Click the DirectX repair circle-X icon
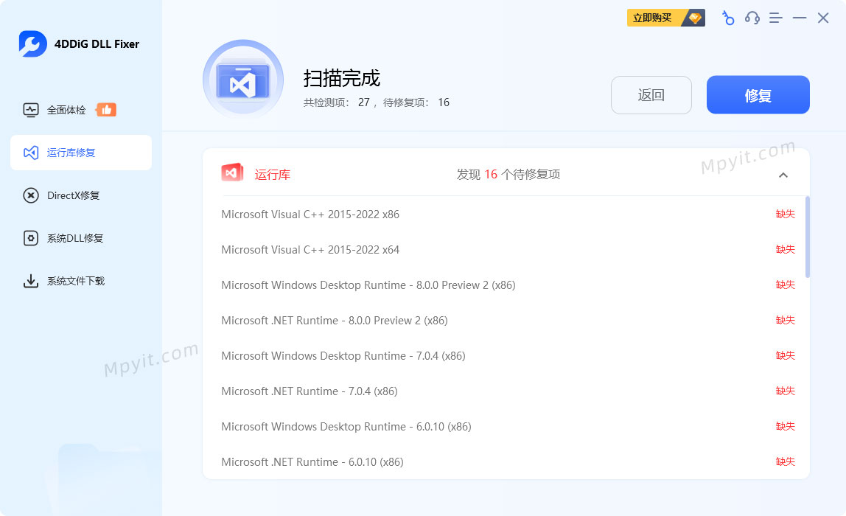This screenshot has height=516, width=846. point(31,195)
